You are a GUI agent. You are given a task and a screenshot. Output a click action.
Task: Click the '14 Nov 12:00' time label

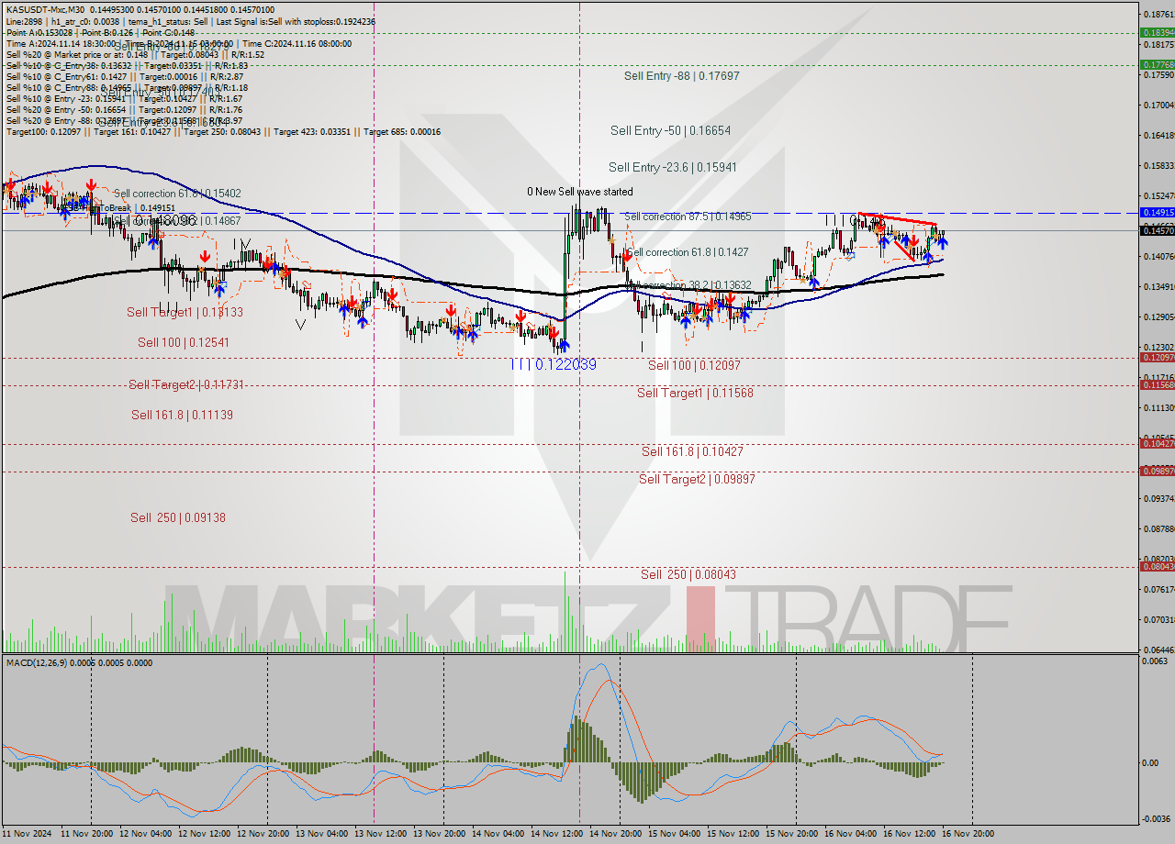[556, 834]
